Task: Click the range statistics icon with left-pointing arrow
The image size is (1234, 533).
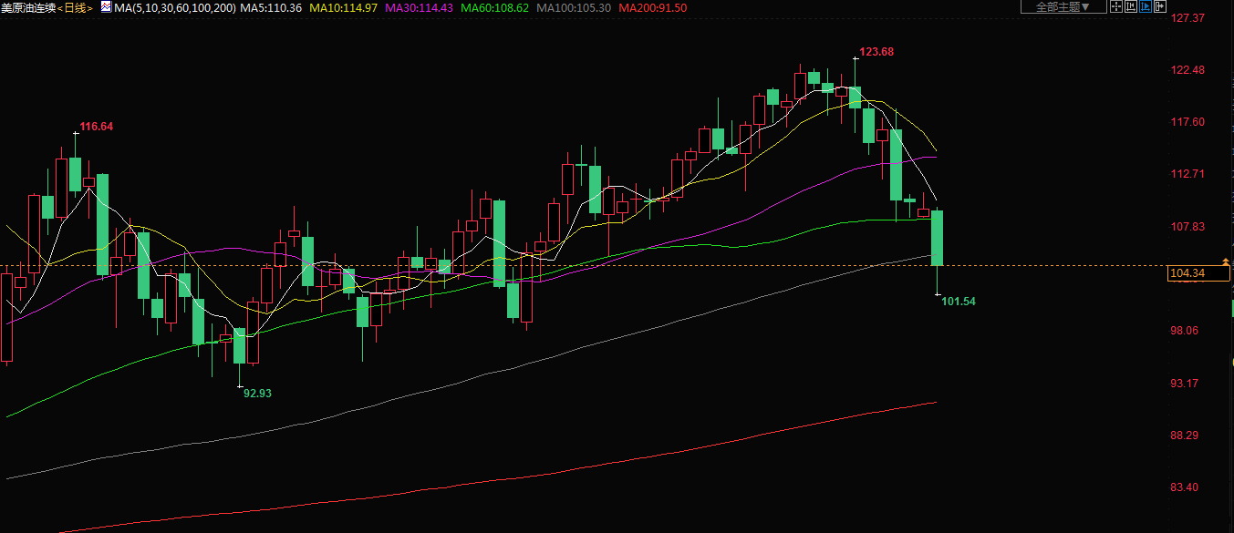Action: (1131, 6)
